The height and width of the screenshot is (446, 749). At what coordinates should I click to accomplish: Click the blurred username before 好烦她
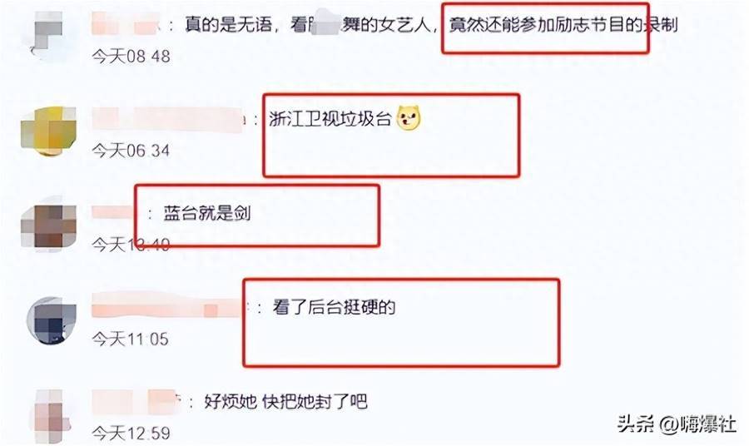click(136, 401)
